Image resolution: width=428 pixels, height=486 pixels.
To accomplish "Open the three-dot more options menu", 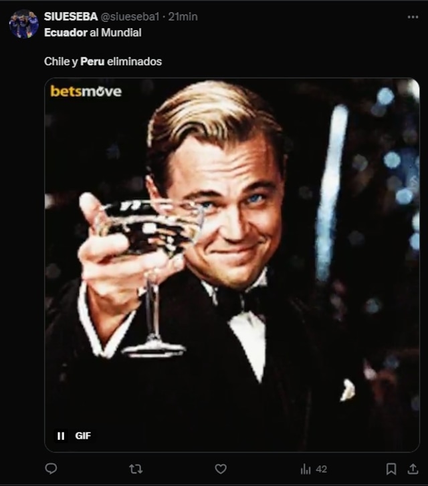I will click(413, 17).
